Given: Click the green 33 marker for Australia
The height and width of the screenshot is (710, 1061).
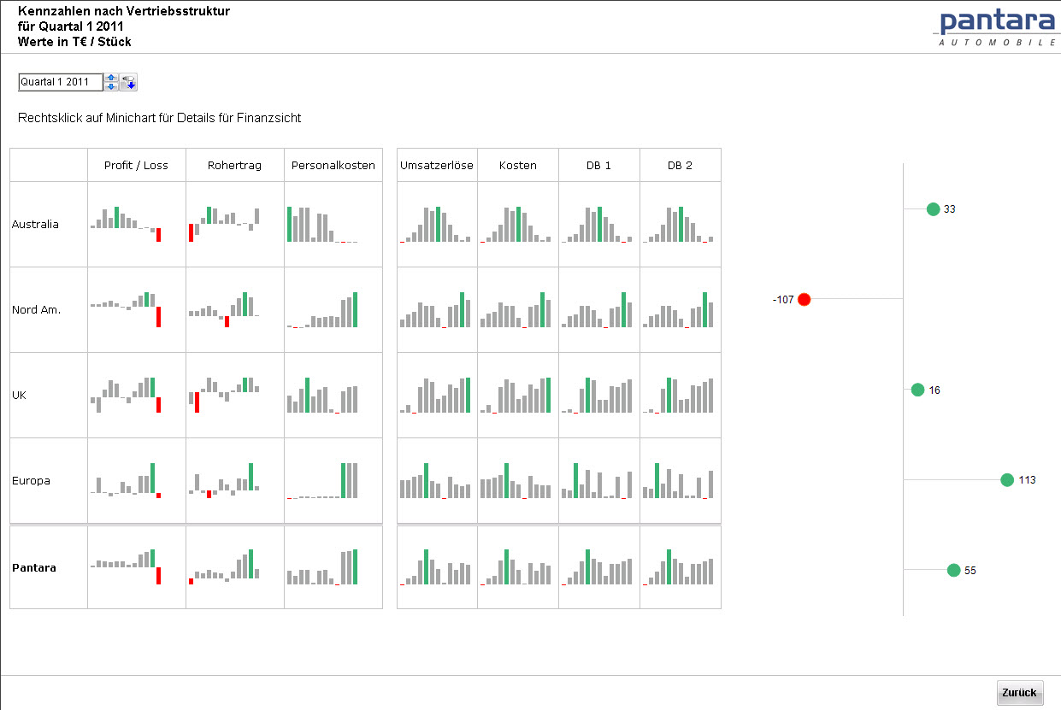Looking at the screenshot, I should (933, 208).
